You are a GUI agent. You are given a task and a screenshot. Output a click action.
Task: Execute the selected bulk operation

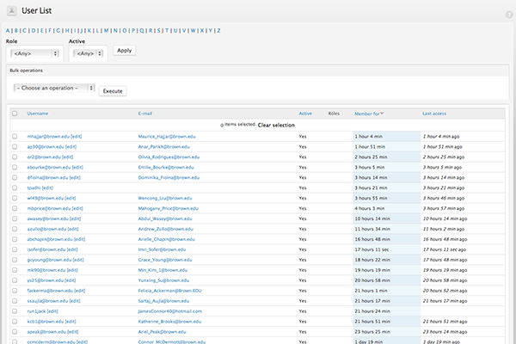tap(113, 91)
